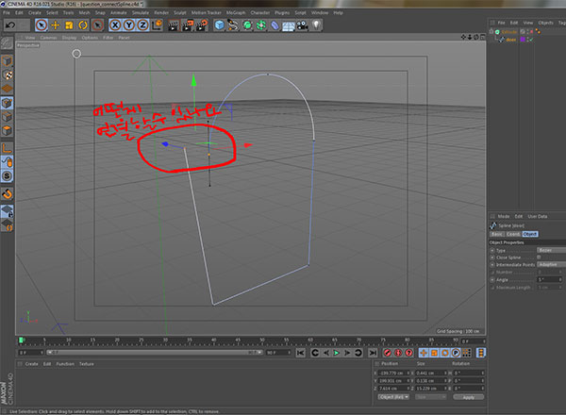Viewport: 566px width, 415px height.
Task: Toggle Z axis lock
Action: 143,25
